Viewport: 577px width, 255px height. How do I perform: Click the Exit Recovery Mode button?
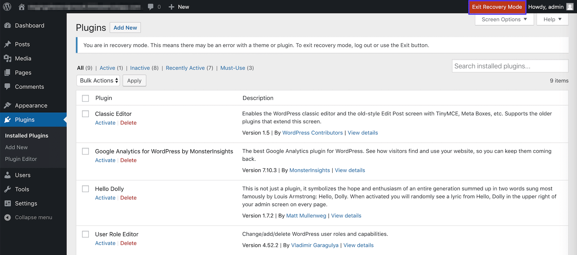pos(497,7)
